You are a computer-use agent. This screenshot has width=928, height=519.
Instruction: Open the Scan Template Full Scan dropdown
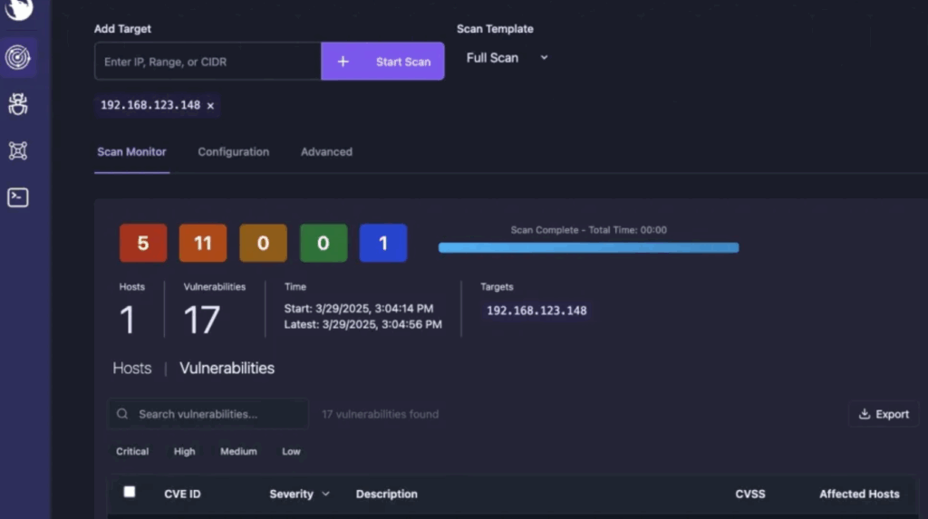(507, 58)
